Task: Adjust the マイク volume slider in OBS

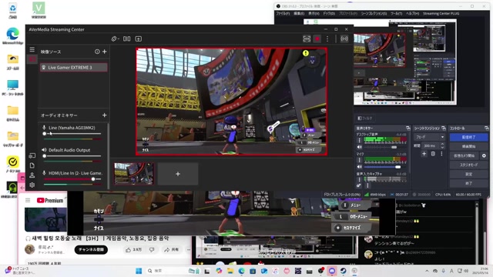Action: click(385, 167)
